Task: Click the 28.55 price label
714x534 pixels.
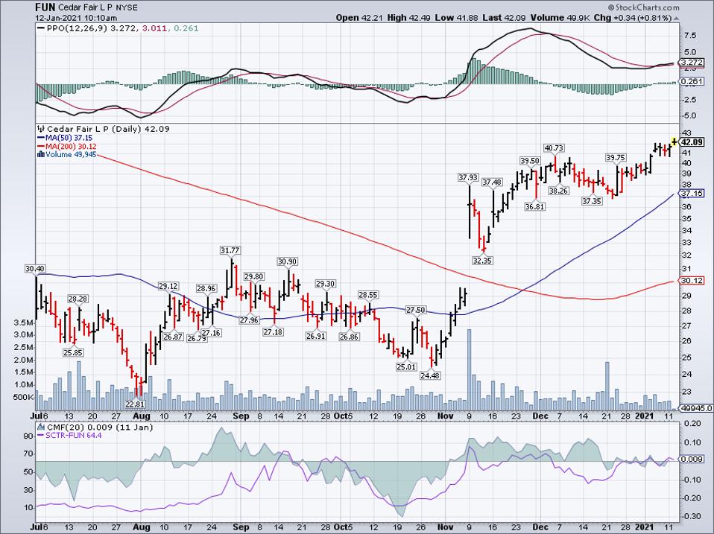Action: click(368, 295)
